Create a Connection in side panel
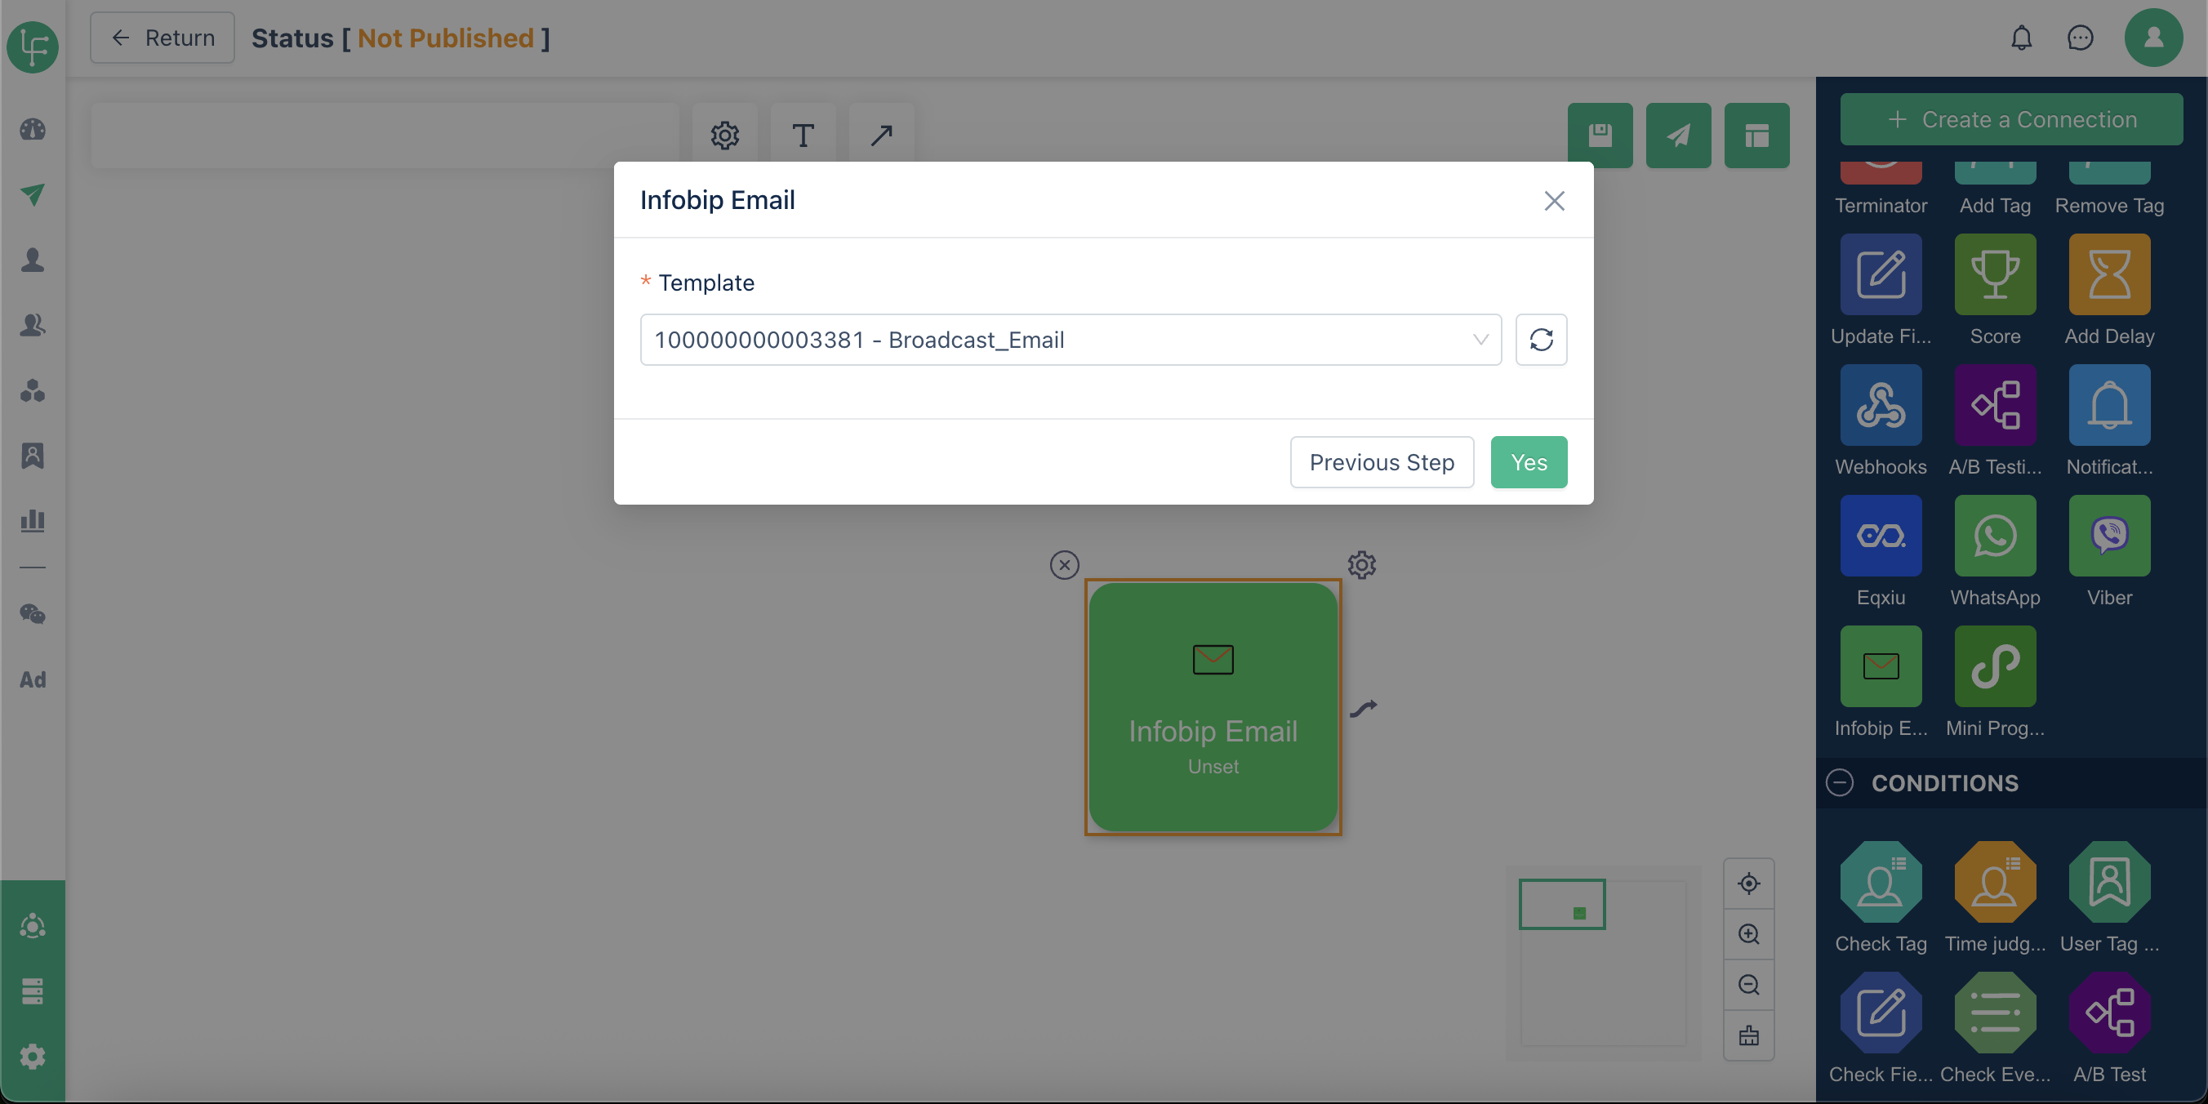The height and width of the screenshot is (1104, 2208). [2010, 119]
